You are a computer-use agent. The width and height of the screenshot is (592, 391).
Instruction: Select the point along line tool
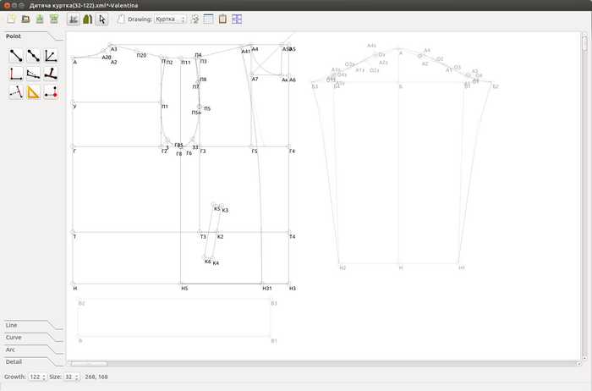pyautogui.click(x=34, y=56)
